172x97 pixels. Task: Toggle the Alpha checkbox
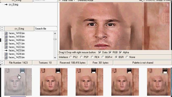click(x=120, y=53)
